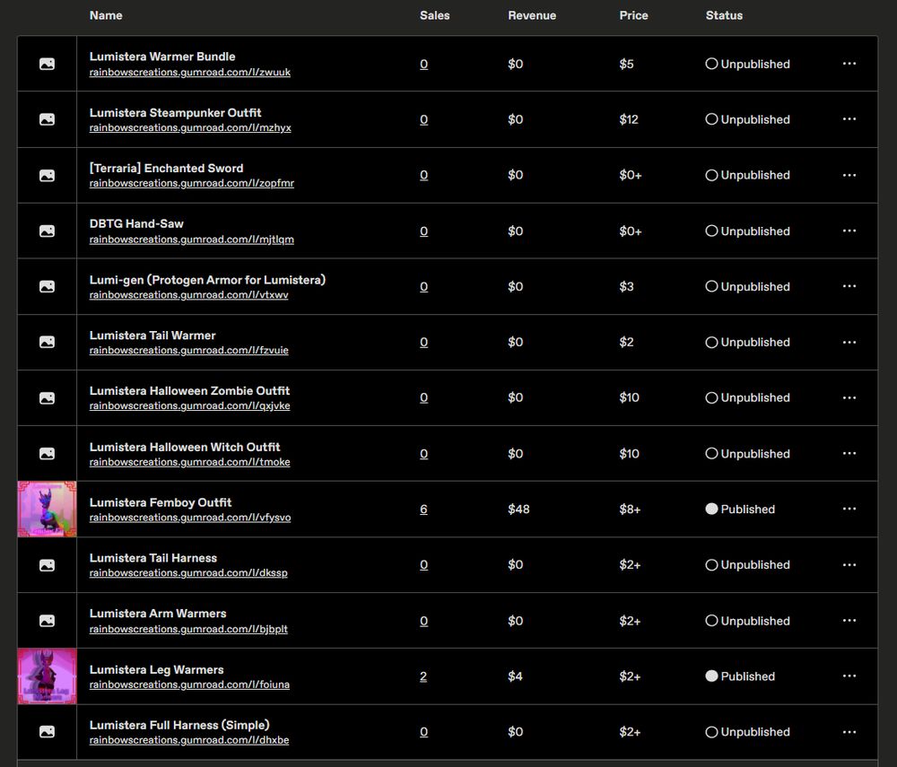Click sales count 6 for Femboy Outfit
Viewport: 897px width, 767px height.
[423, 509]
